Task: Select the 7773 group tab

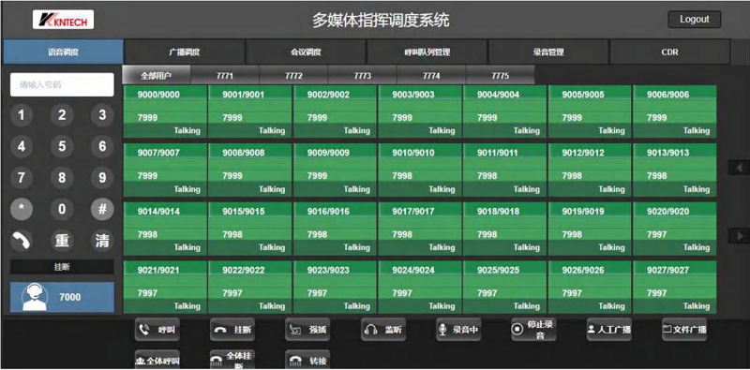Action: point(363,76)
